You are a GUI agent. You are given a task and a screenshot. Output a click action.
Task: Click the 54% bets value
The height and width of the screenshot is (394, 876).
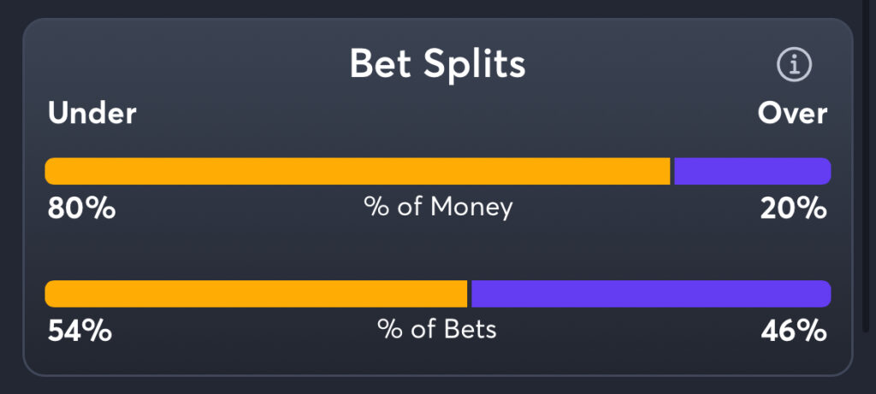[x=80, y=331]
